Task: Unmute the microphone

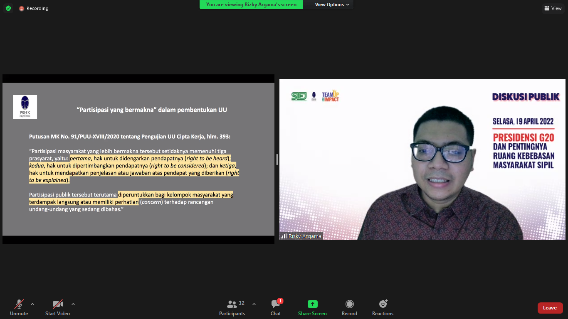Action: [19, 308]
